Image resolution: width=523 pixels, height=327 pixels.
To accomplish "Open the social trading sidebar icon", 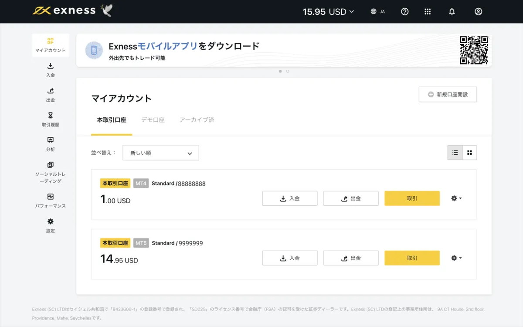I will click(51, 165).
